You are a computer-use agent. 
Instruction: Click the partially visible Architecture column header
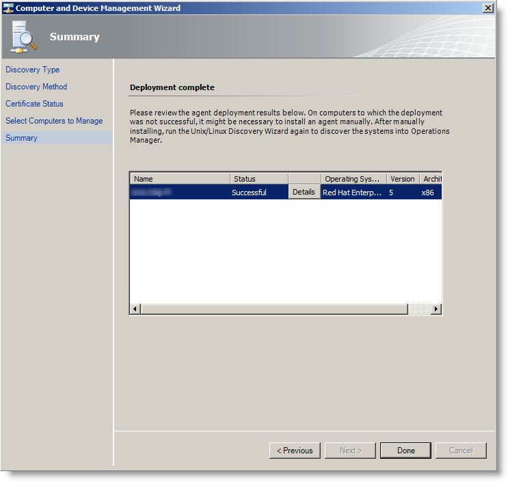431,179
